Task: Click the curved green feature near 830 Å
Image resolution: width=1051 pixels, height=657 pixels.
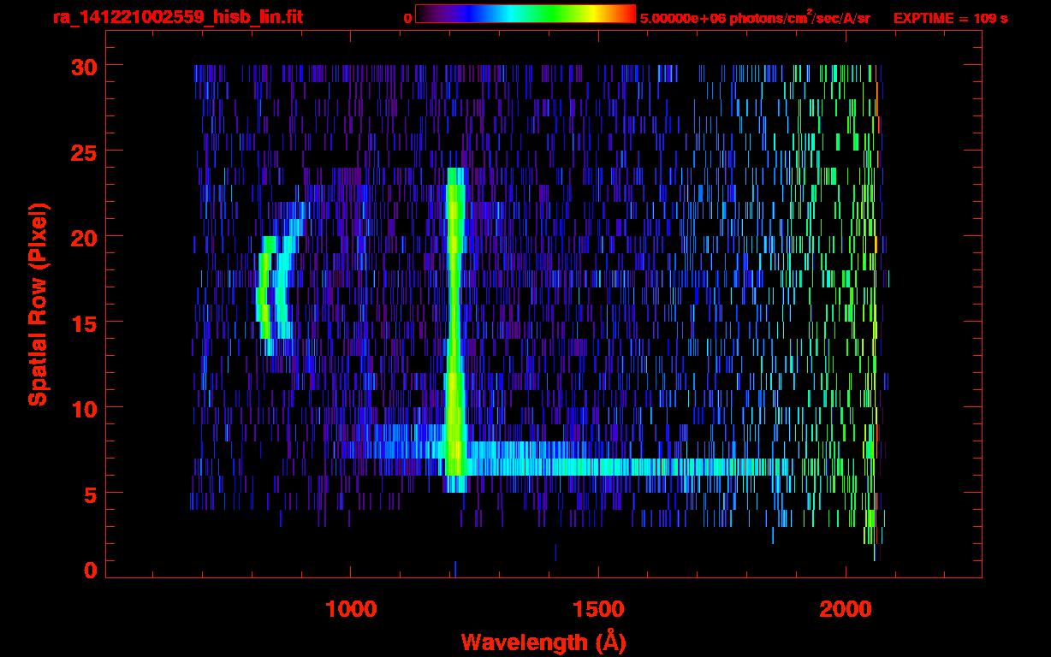Action: (264, 295)
